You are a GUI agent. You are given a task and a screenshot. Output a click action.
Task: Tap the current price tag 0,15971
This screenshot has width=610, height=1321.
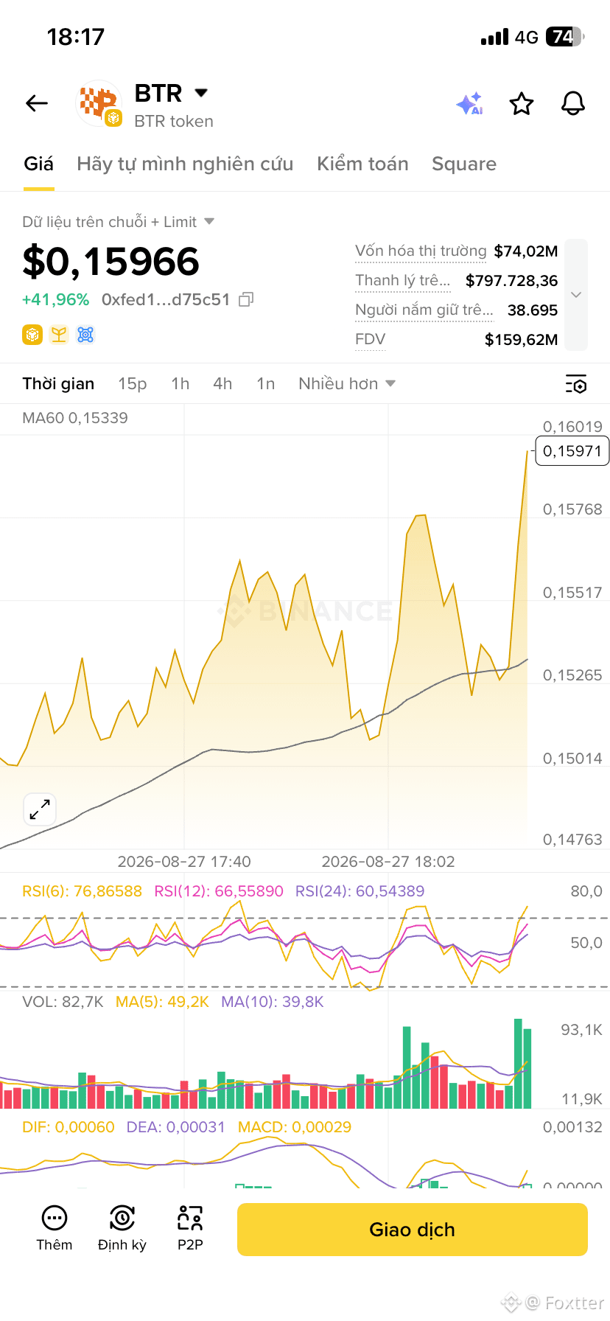click(572, 451)
